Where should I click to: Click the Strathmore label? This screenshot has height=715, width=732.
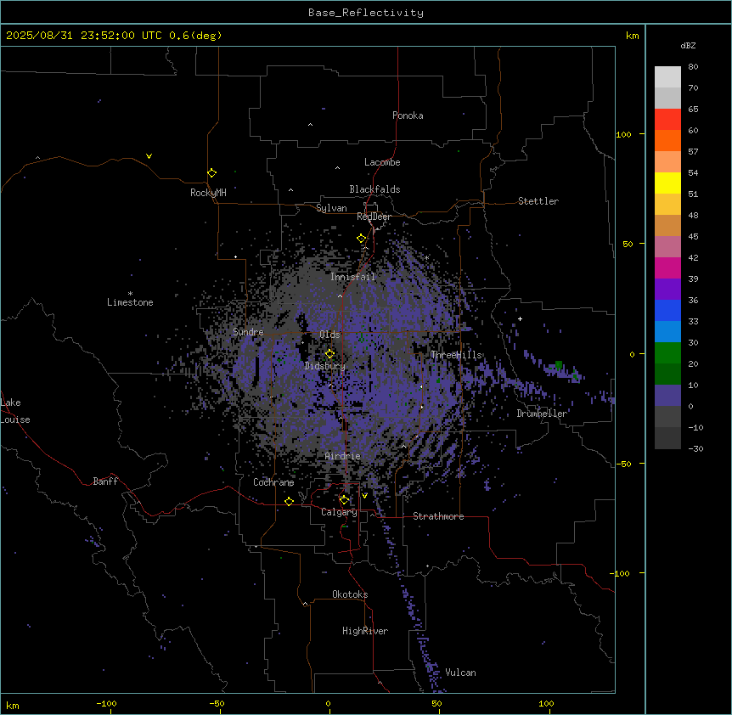point(438,516)
